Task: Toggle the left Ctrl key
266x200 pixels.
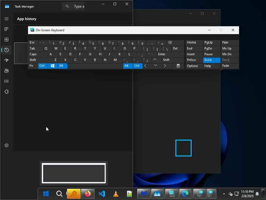Action: tap(43, 66)
